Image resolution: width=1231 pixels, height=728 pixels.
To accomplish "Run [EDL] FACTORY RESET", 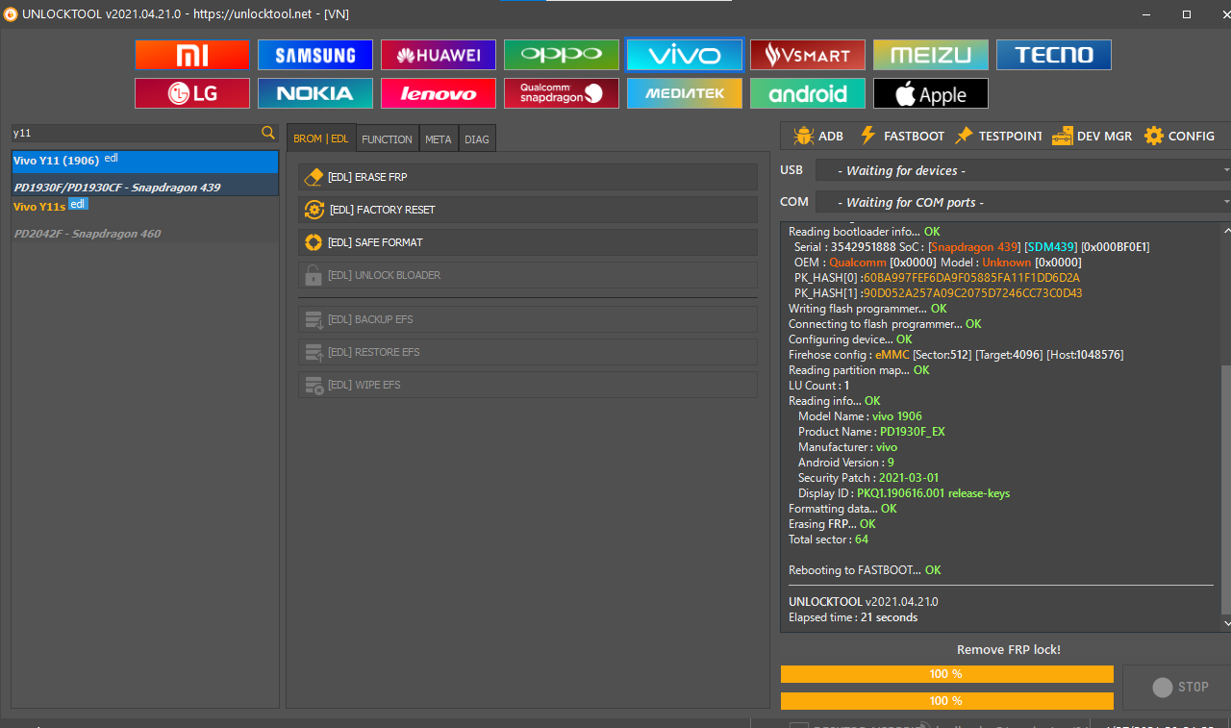I will click(x=528, y=210).
